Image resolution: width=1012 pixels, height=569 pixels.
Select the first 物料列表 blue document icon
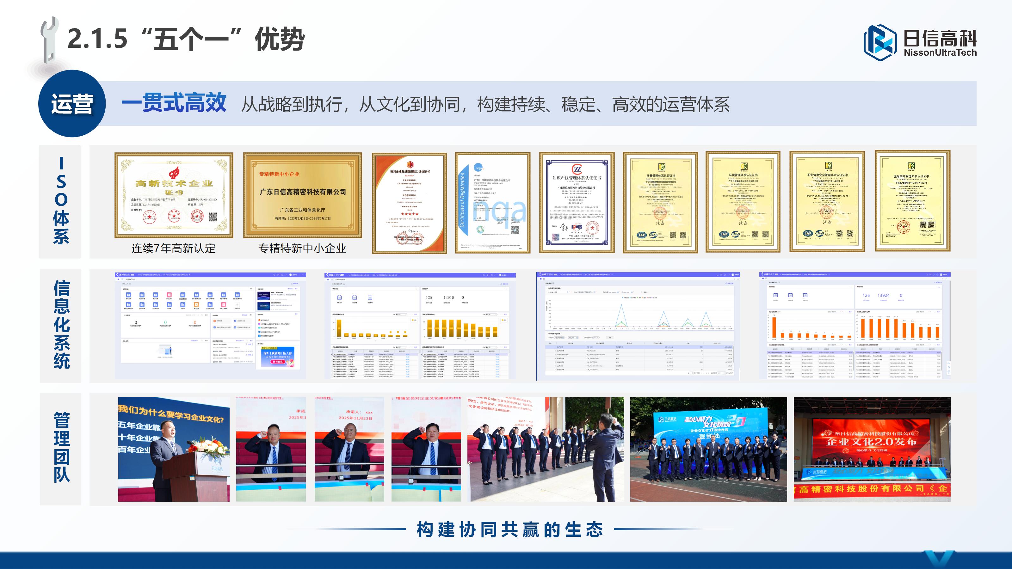point(128,295)
